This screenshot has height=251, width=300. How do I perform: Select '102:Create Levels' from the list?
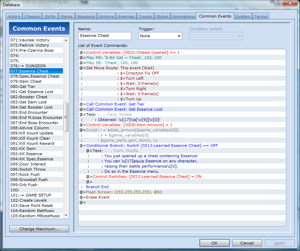[32, 200]
